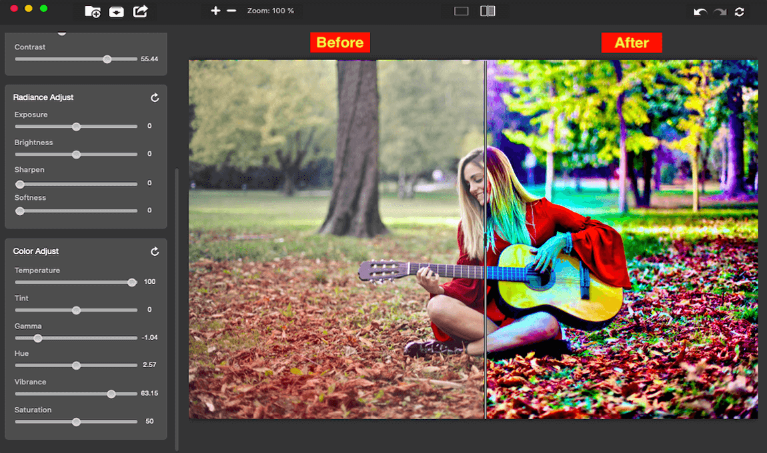The height and width of the screenshot is (453, 767).
Task: Click the save-to-disk tray icon
Action: pyautogui.click(x=117, y=12)
